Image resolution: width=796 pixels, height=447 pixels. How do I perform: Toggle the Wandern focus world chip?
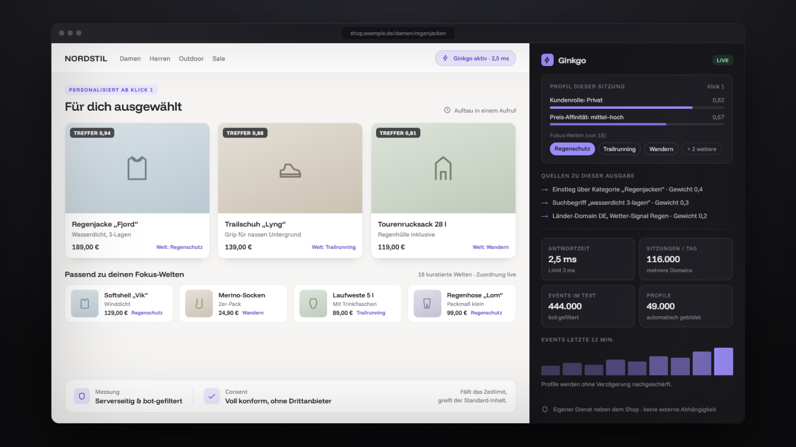[x=661, y=149]
